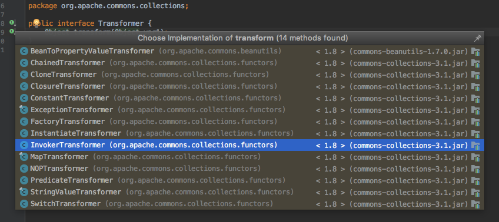Open FactoryTransformer implementation
The height and width of the screenshot is (222, 499).
[250, 122]
